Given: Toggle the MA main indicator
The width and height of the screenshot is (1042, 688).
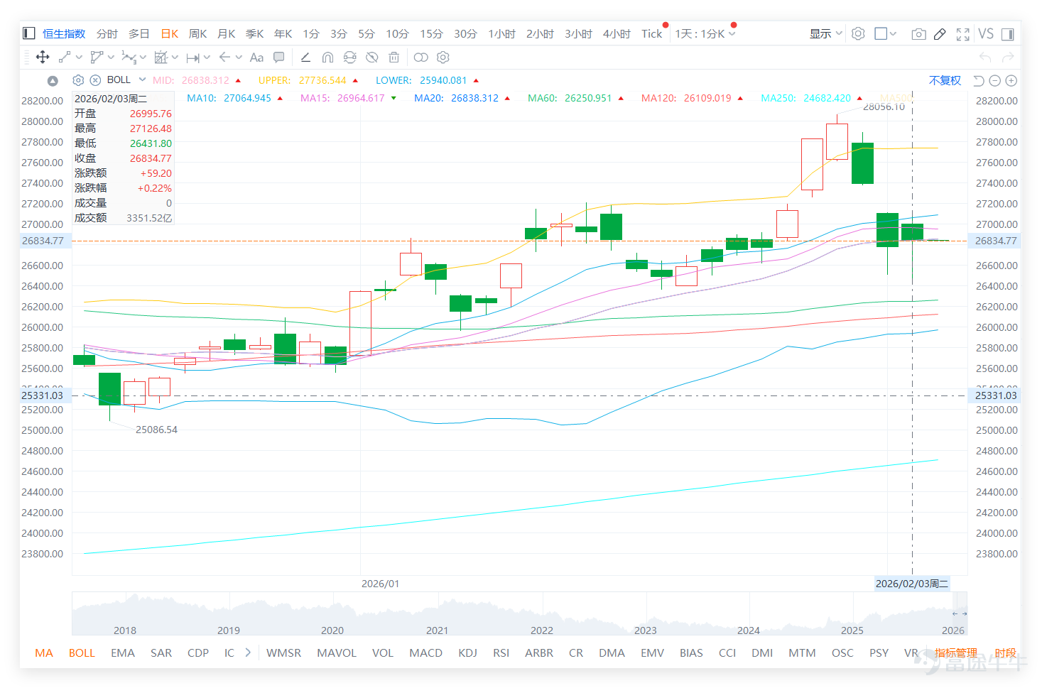Looking at the screenshot, I should [x=44, y=652].
